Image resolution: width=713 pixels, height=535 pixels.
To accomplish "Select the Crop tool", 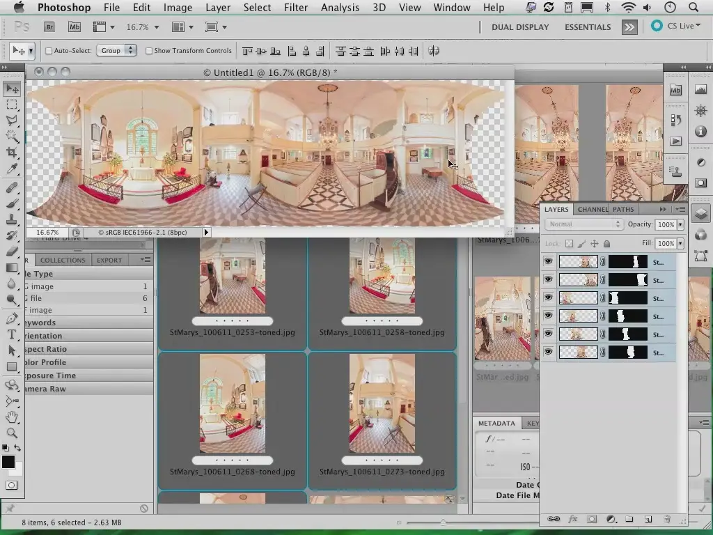I will (x=12, y=152).
